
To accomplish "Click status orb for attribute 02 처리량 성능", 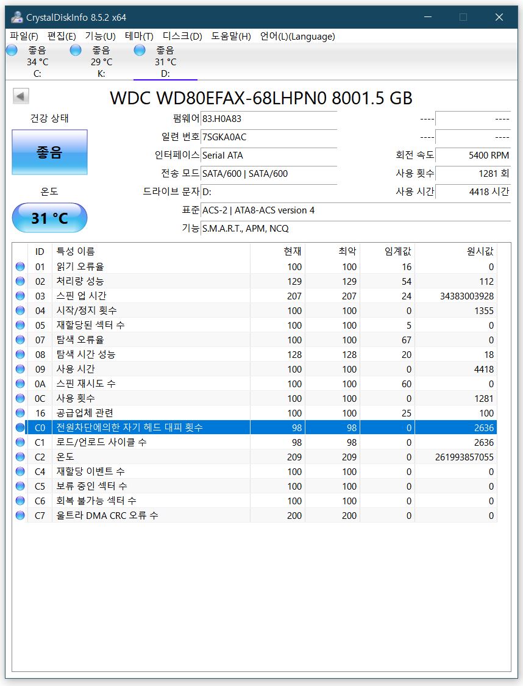I will tap(20, 281).
